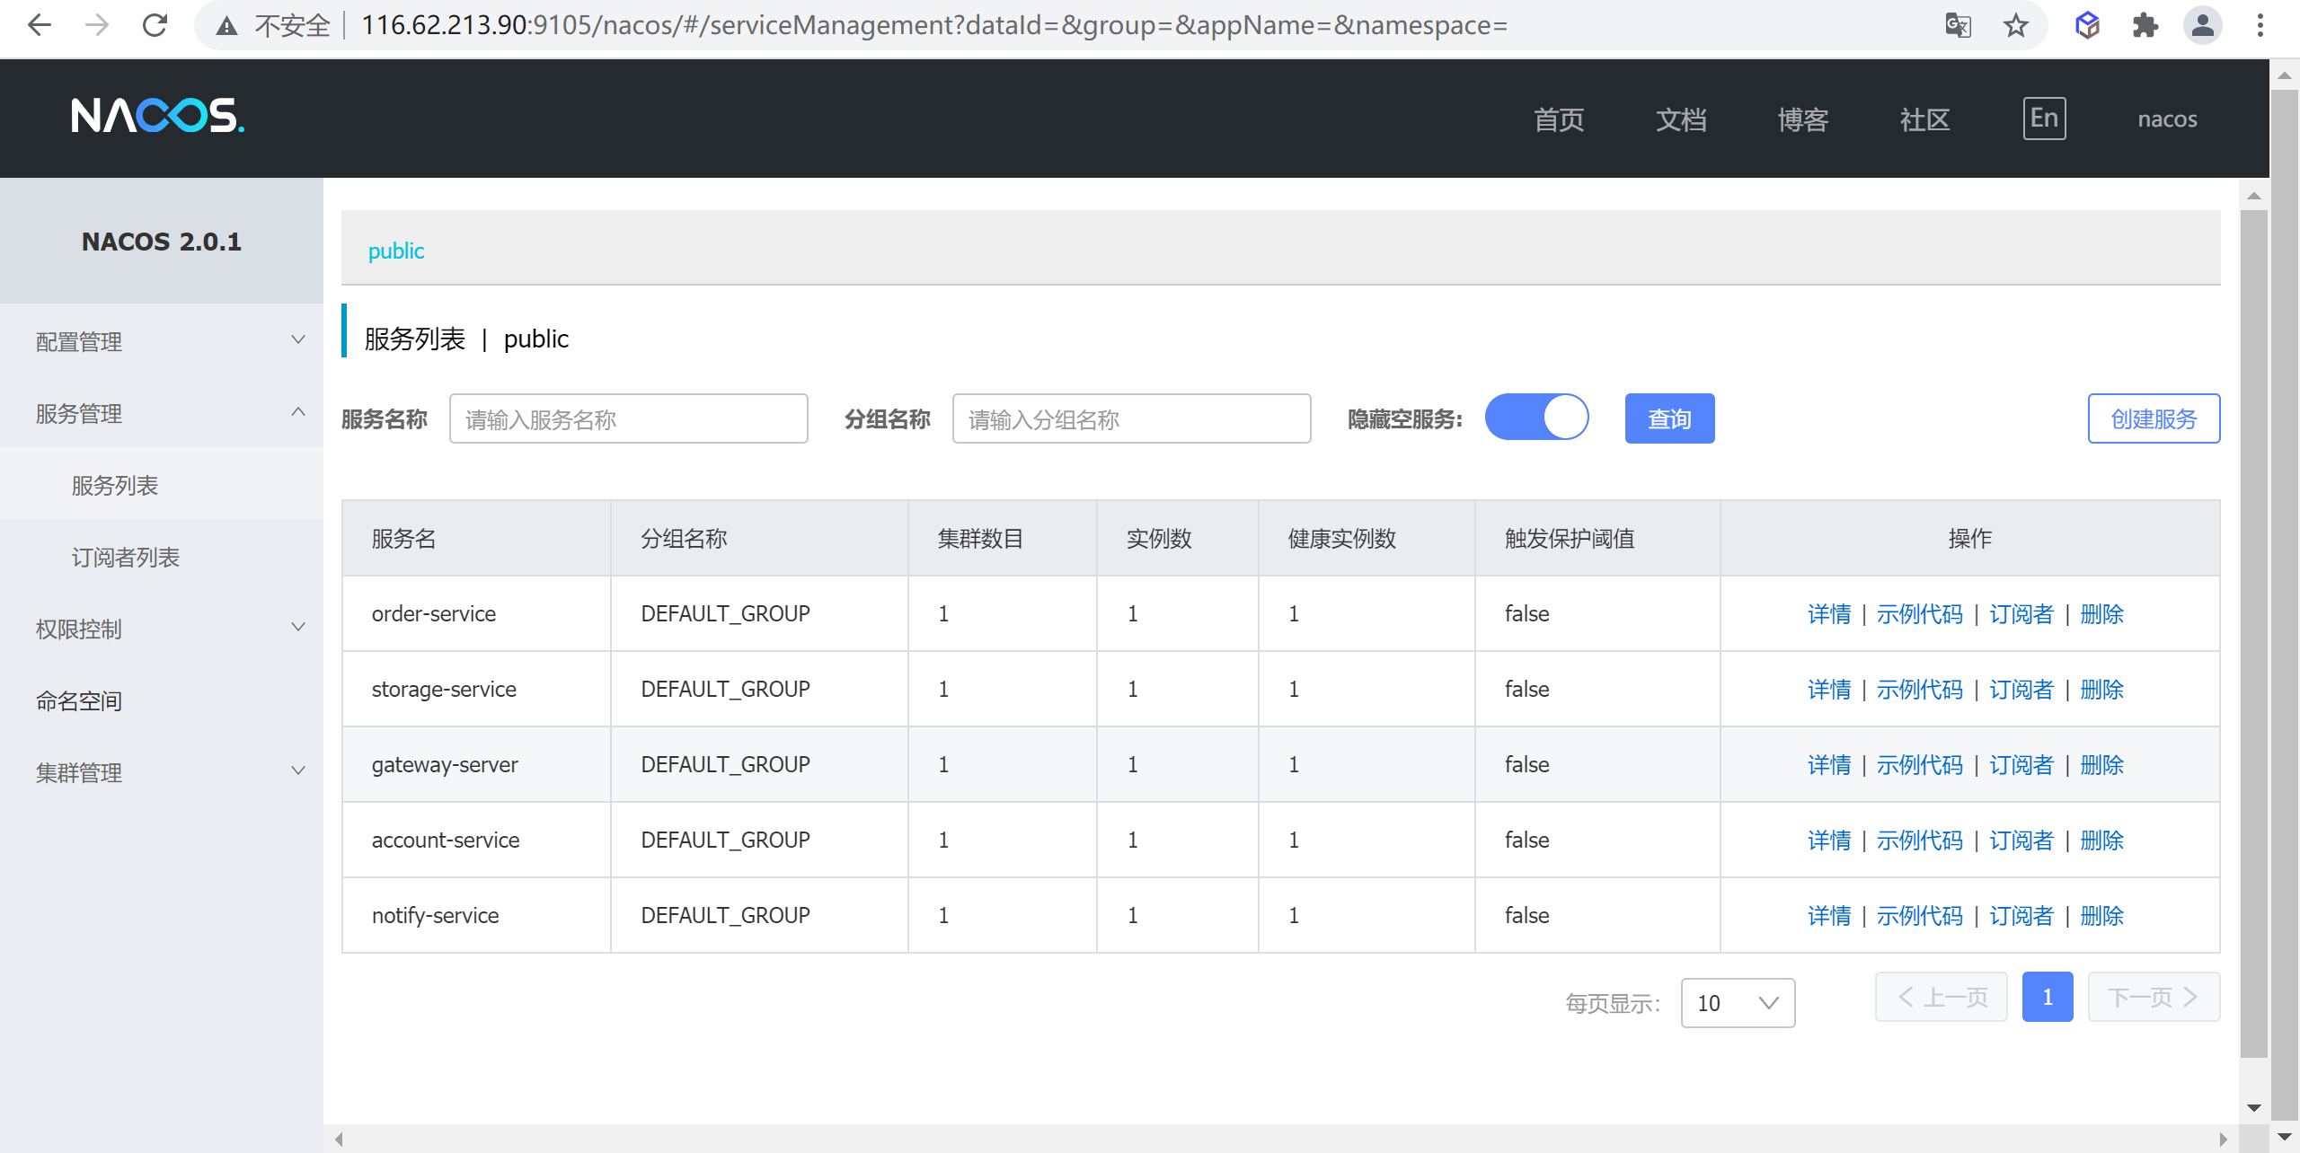
Task: Click the browser forward arrow
Action: coord(97,25)
